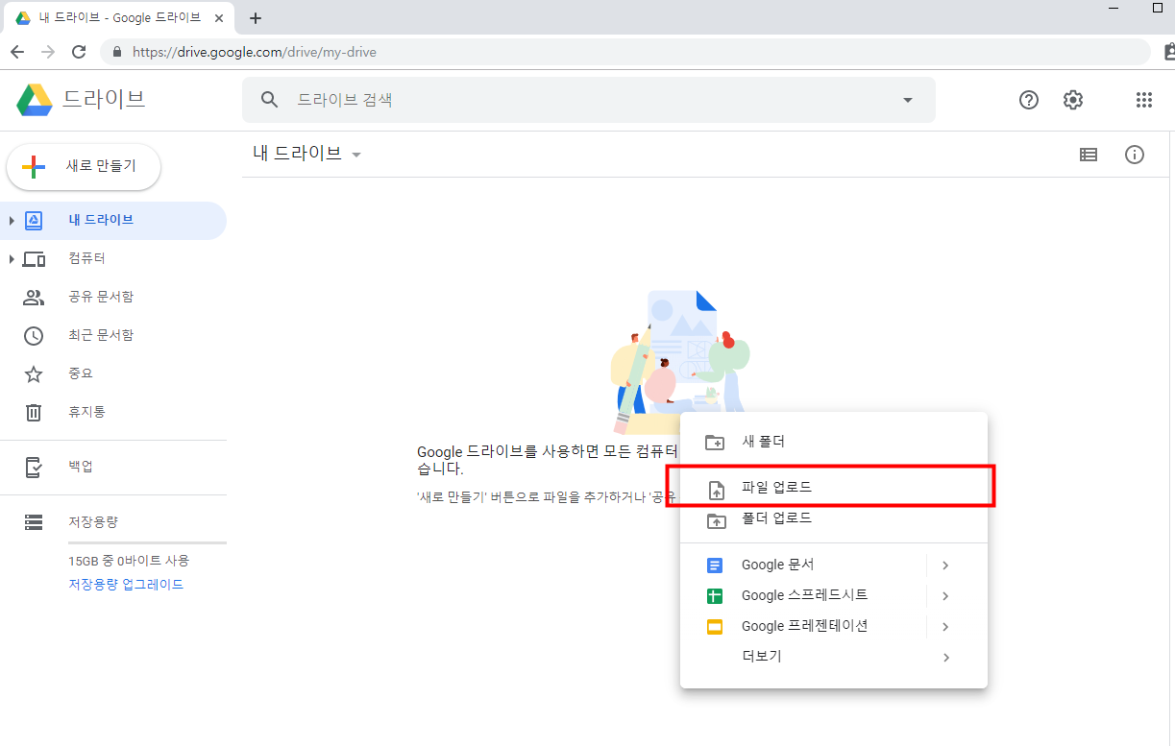1175x746 pixels.
Task: Click the browser back arrow
Action: pyautogui.click(x=17, y=52)
